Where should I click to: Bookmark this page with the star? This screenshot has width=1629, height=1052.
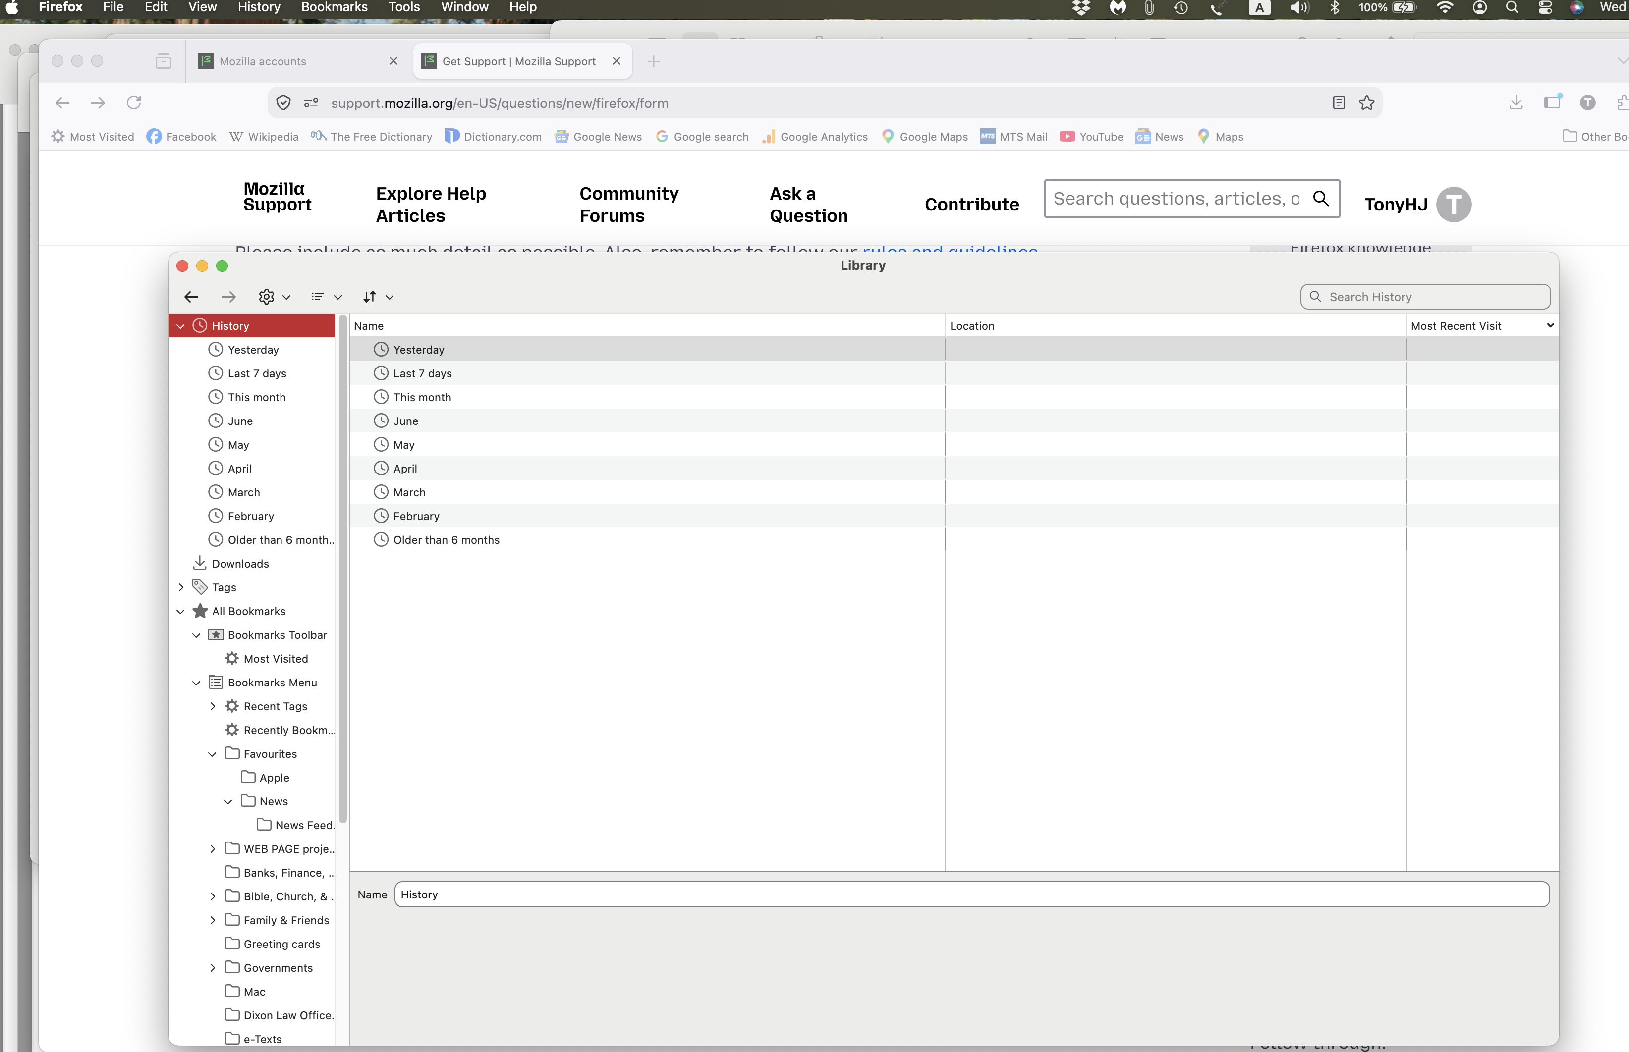point(1367,103)
